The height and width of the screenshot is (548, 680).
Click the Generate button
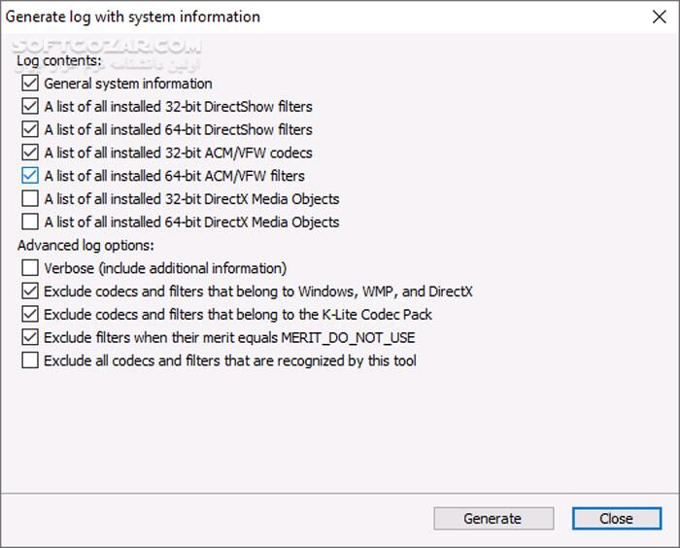tap(493, 519)
